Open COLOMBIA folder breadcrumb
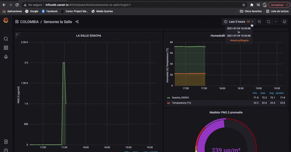Screen dimensions: 291x152 tap(29, 22)
